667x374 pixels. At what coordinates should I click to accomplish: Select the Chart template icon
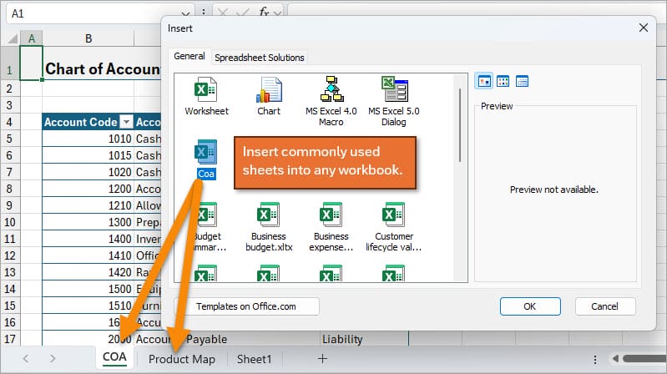click(x=269, y=89)
